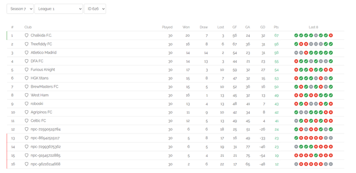Click the shield icon next to Celtic FC
356x173 pixels.
pos(27,121)
